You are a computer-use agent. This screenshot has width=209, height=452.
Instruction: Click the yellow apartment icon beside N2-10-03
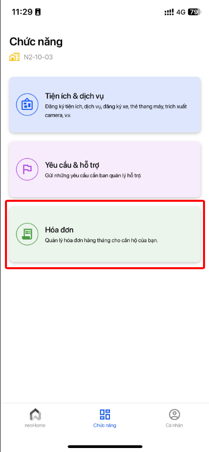[x=14, y=57]
